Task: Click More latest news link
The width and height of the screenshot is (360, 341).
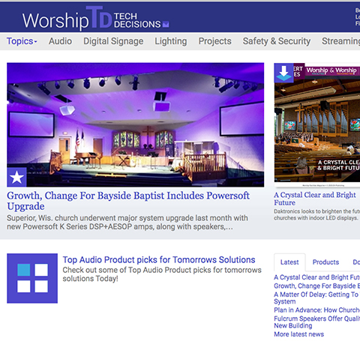Action: (x=299, y=334)
